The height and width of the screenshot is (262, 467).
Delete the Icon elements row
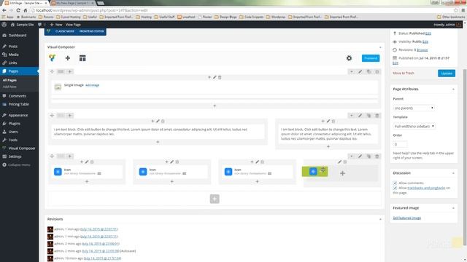coord(377,156)
